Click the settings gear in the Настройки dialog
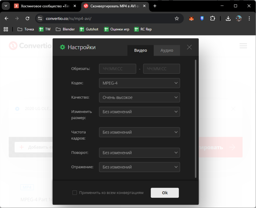256x208 pixels. (x=62, y=47)
